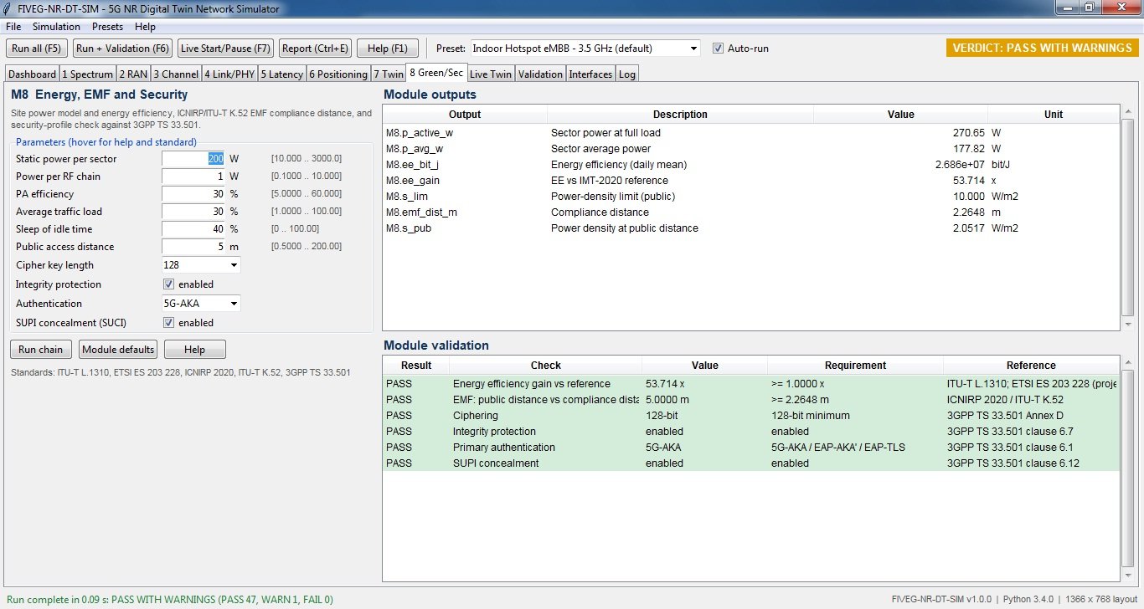Click the Average traffic load field
The image size is (1144, 609).
[x=193, y=212]
